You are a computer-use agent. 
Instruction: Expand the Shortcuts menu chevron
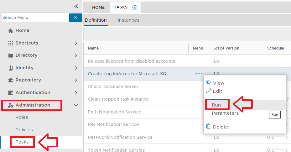76,43
